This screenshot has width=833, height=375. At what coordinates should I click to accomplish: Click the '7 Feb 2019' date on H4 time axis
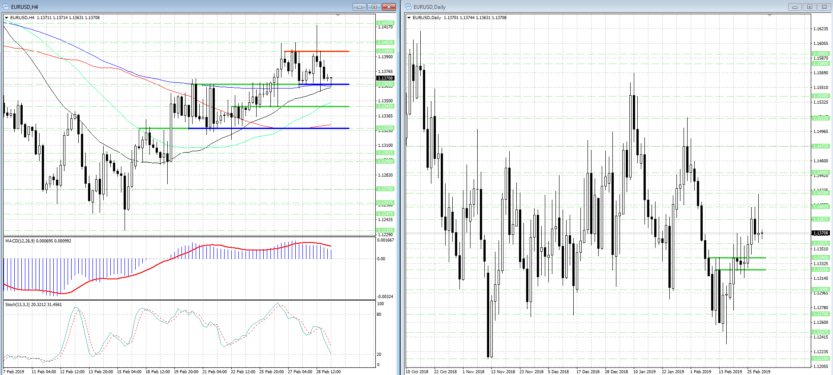[x=14, y=372]
